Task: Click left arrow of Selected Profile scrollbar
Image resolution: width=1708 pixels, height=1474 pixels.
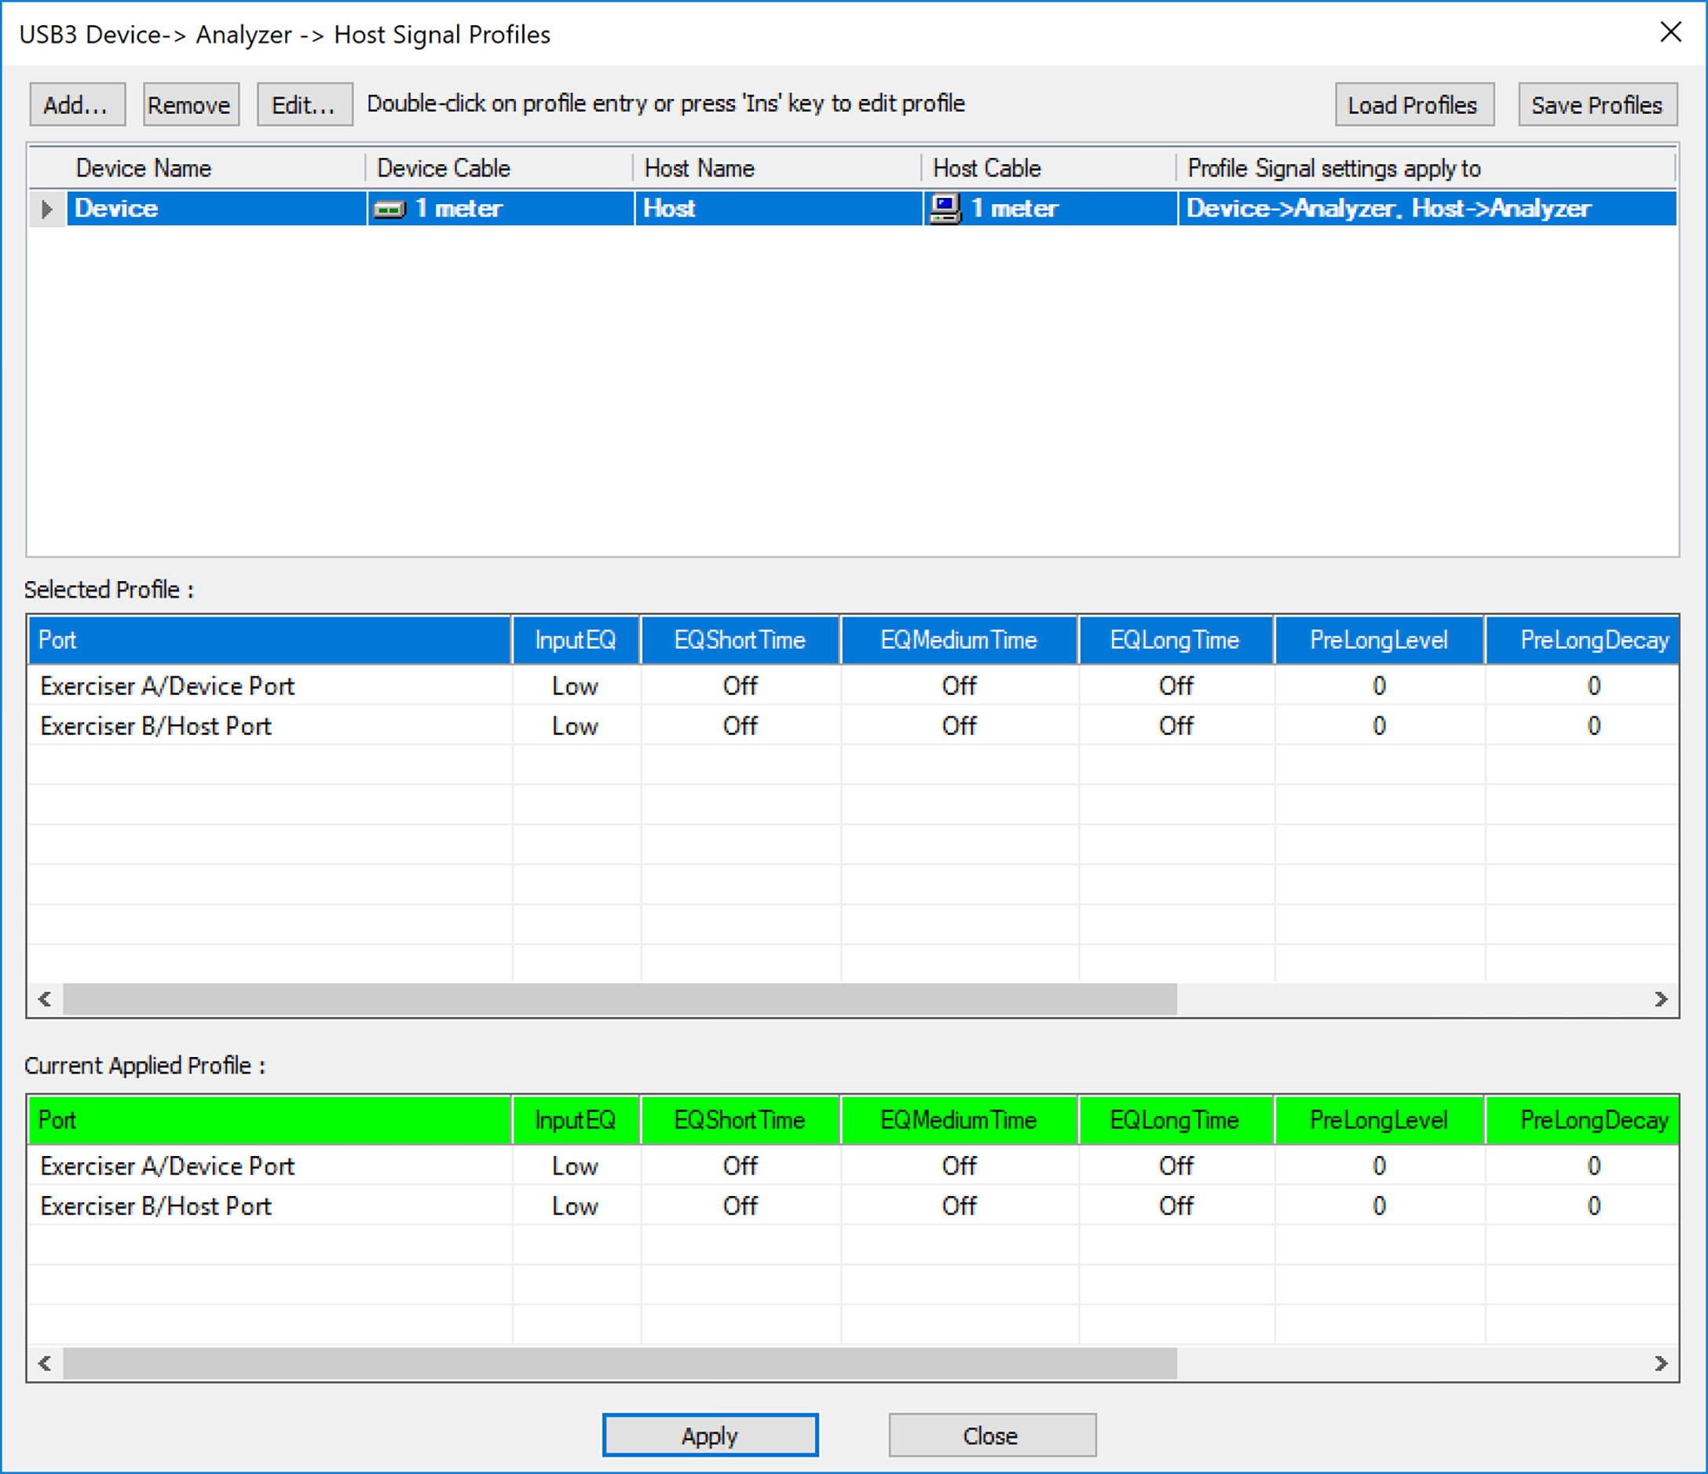Action: coord(46,999)
